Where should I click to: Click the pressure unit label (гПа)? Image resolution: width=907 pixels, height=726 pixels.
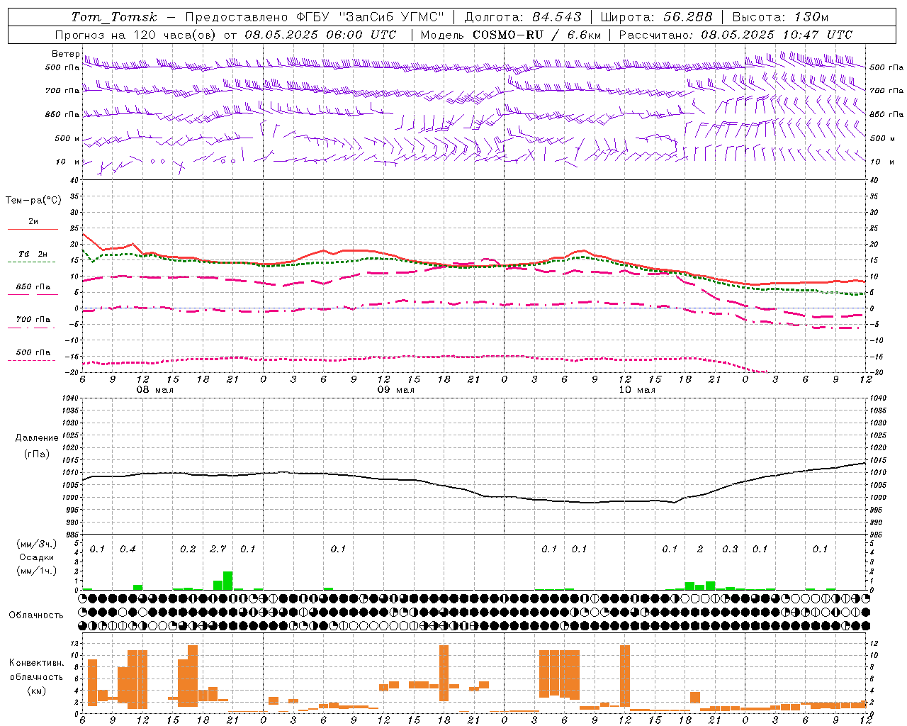click(x=37, y=454)
